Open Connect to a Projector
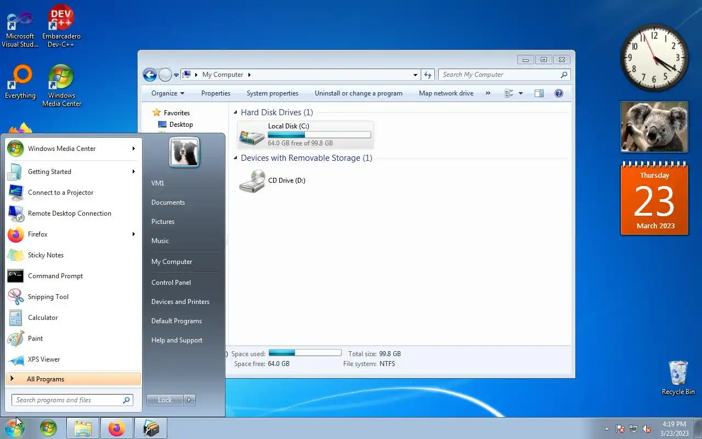 click(73, 193)
